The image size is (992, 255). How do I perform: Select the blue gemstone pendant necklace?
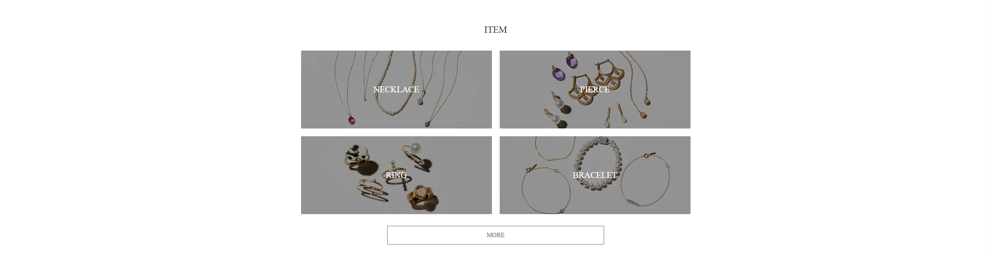click(428, 123)
